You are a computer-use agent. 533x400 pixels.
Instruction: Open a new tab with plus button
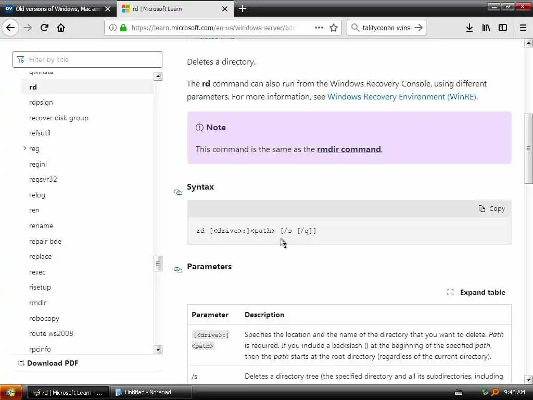243,8
